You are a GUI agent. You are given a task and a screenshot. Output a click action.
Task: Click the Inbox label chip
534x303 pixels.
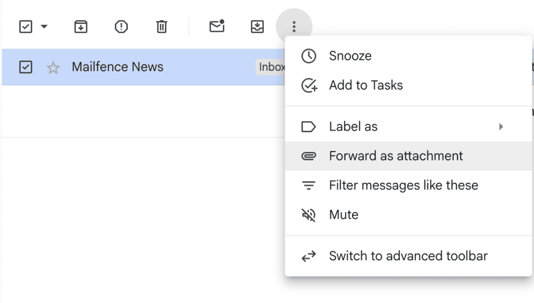tap(272, 67)
